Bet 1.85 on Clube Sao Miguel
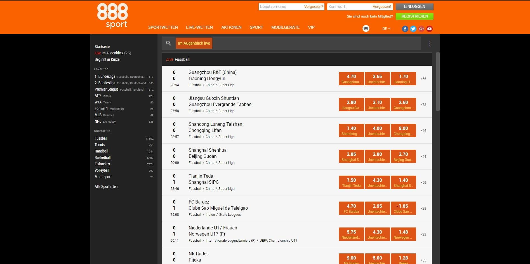 click(x=403, y=208)
